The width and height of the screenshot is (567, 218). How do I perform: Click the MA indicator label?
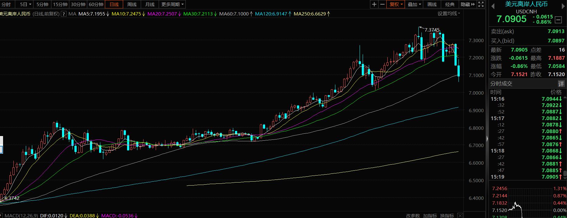[72, 14]
